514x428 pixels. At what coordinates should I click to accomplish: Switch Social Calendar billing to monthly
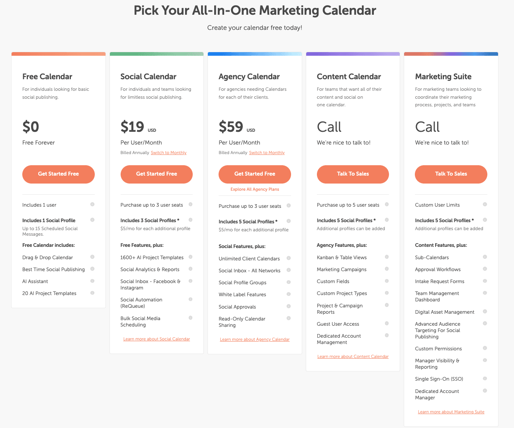pyautogui.click(x=168, y=152)
